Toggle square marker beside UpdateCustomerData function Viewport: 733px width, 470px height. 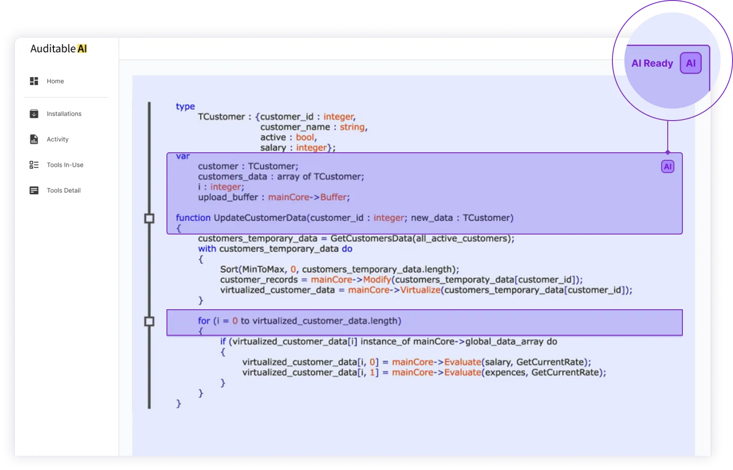149,218
